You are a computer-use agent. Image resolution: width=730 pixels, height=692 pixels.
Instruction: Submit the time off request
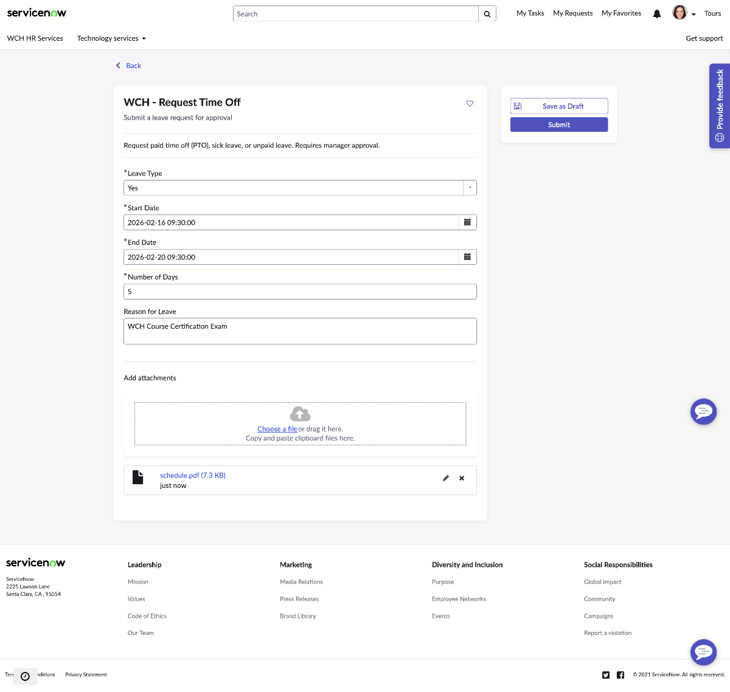point(559,125)
